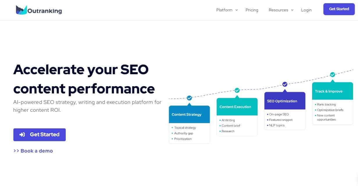Open the Pricing page
Screen dimensions: 358x186
tap(252, 10)
